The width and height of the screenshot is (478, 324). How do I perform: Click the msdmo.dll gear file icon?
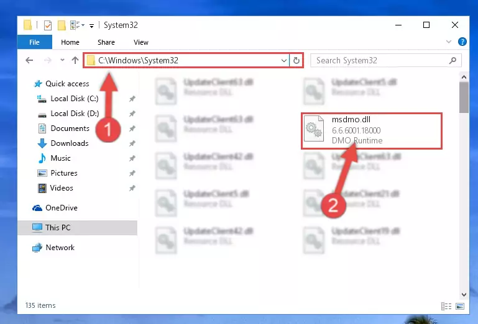tap(314, 128)
